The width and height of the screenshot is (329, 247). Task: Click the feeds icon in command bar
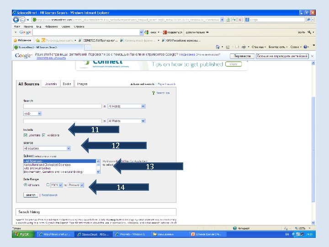228,47
